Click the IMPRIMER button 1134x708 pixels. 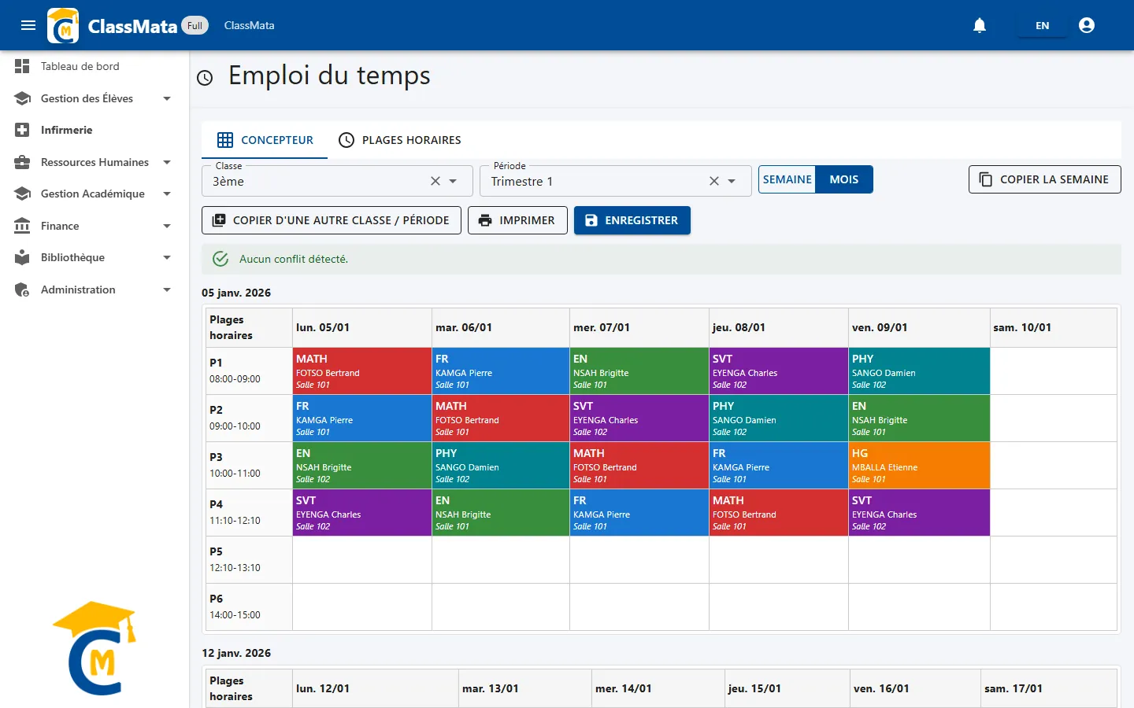(x=517, y=220)
